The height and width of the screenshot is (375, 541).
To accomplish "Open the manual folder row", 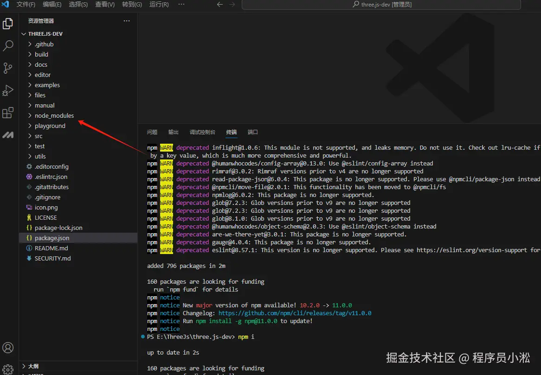I will (78, 106).
